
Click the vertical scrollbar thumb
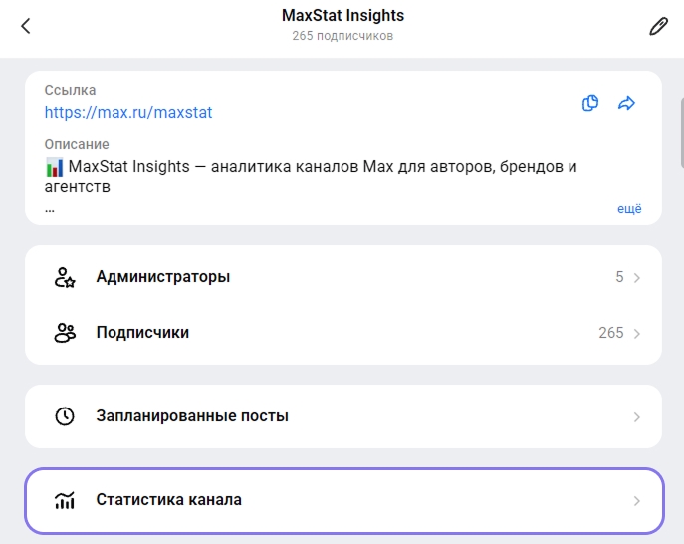(x=682, y=134)
